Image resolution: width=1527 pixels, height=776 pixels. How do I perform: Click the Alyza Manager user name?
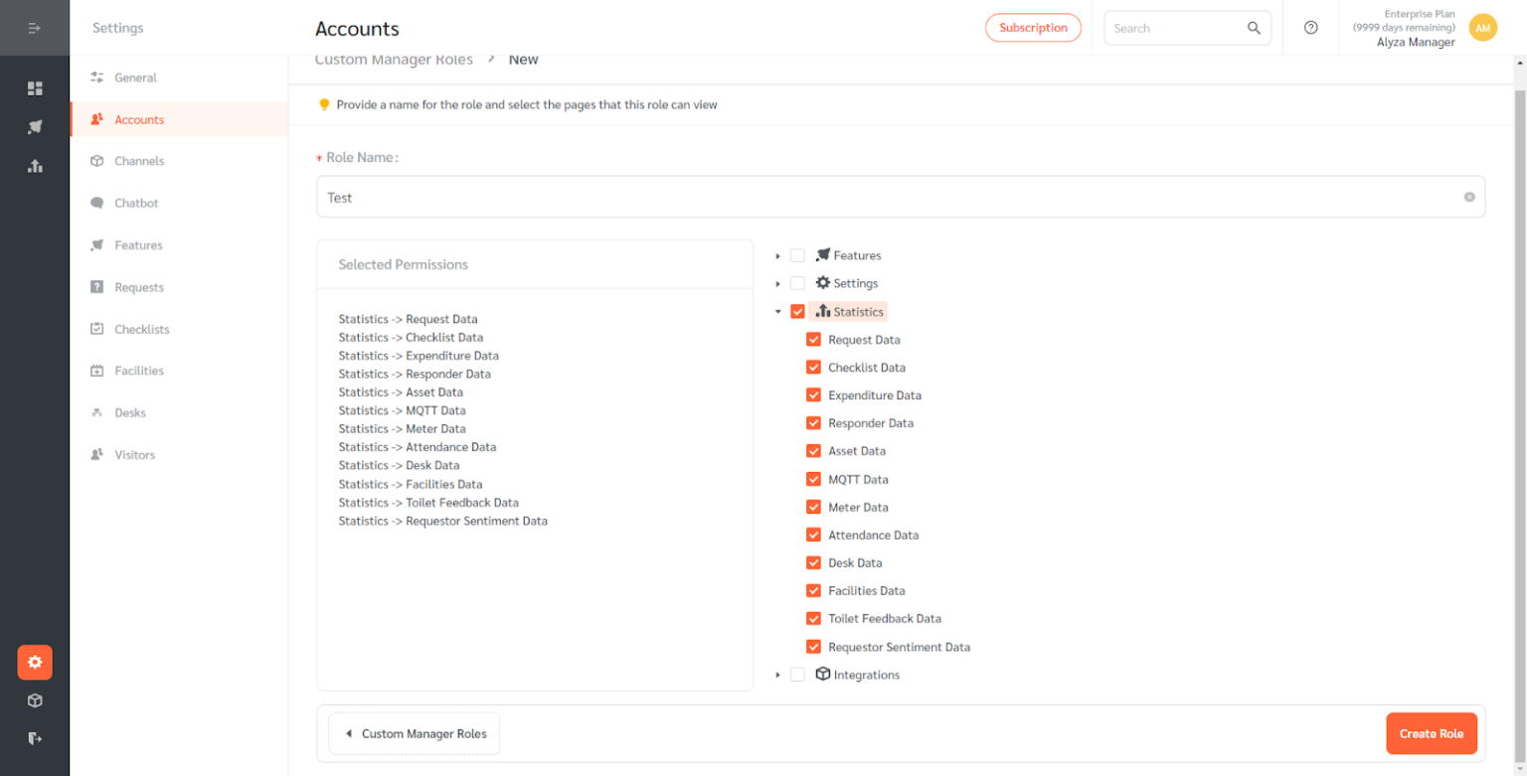(1416, 42)
